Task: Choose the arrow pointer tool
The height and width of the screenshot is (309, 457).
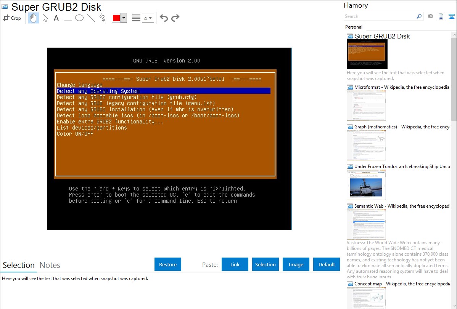Action: pos(45,18)
